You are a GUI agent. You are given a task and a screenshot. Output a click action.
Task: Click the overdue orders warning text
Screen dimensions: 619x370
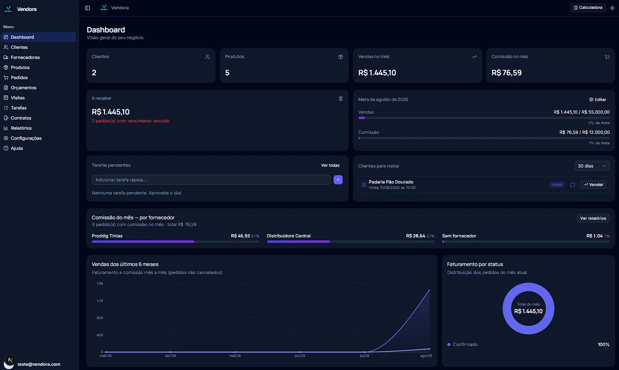[x=131, y=121]
